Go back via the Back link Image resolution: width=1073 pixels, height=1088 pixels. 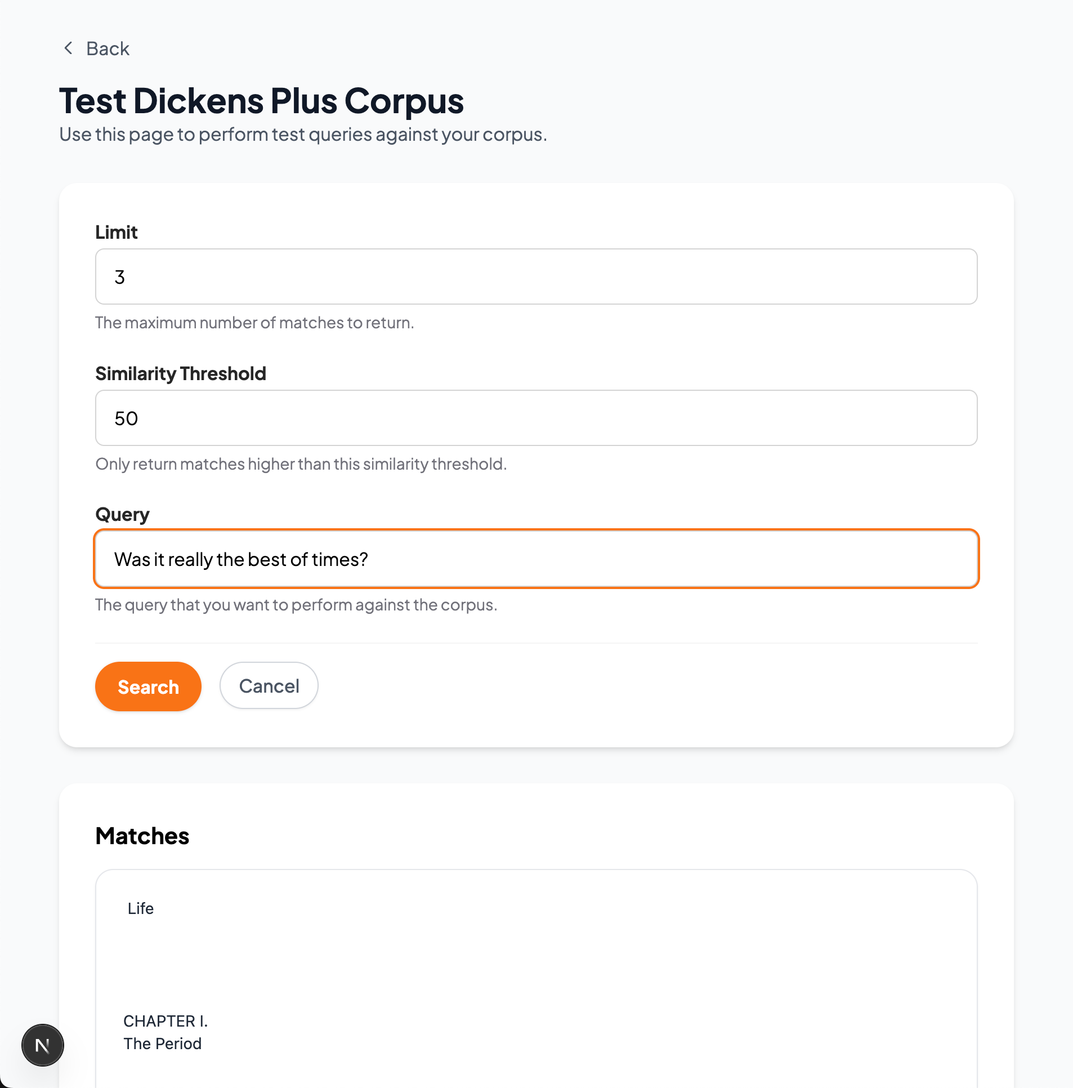tap(96, 48)
